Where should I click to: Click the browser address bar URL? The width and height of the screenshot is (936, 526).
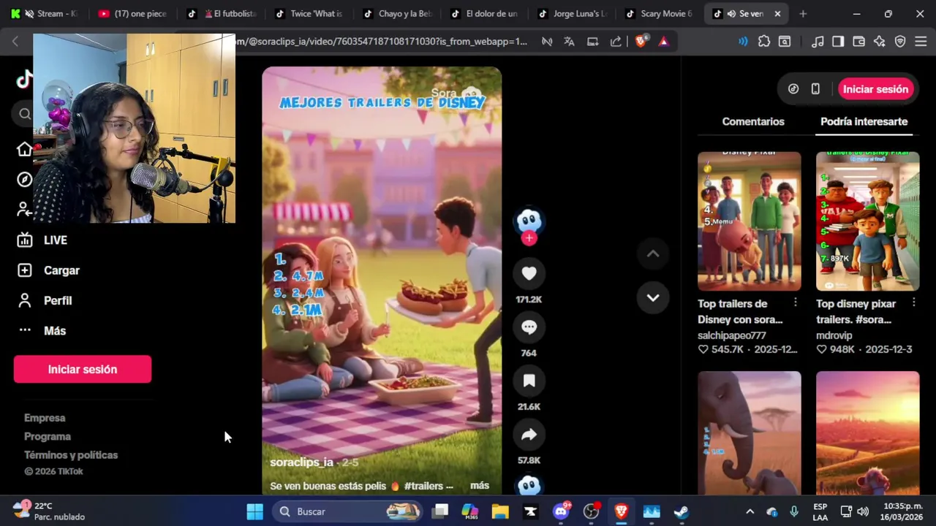pos(380,42)
